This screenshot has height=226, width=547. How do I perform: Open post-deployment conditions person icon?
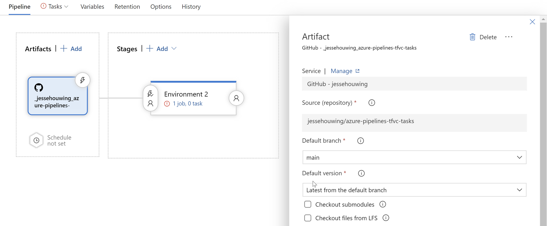236,98
